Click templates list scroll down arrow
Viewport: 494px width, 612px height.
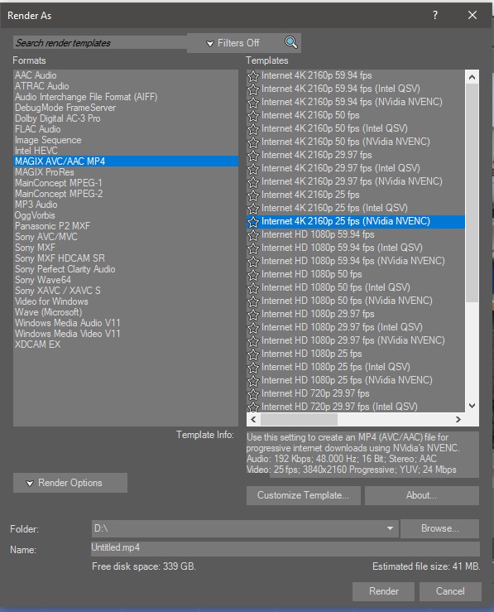tap(472, 406)
